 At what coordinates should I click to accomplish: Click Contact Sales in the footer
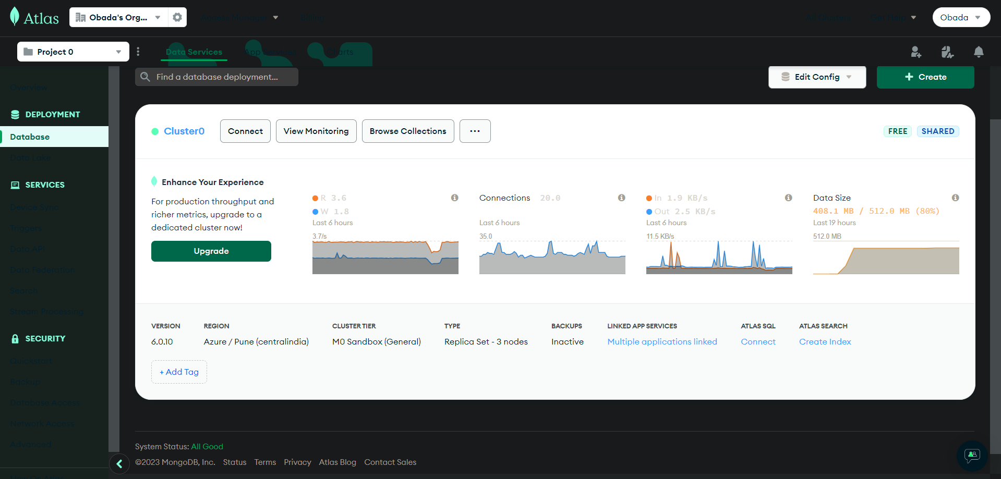click(390, 462)
